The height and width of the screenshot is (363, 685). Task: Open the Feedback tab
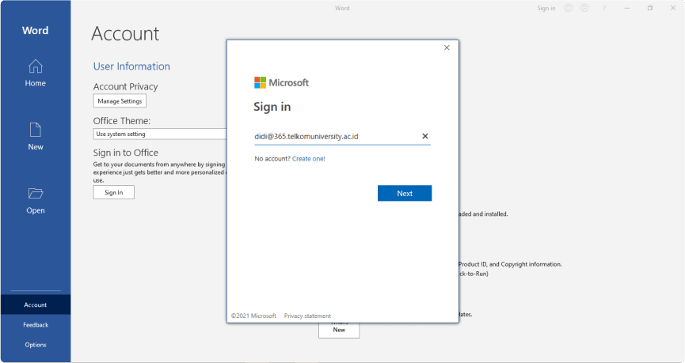(35, 325)
